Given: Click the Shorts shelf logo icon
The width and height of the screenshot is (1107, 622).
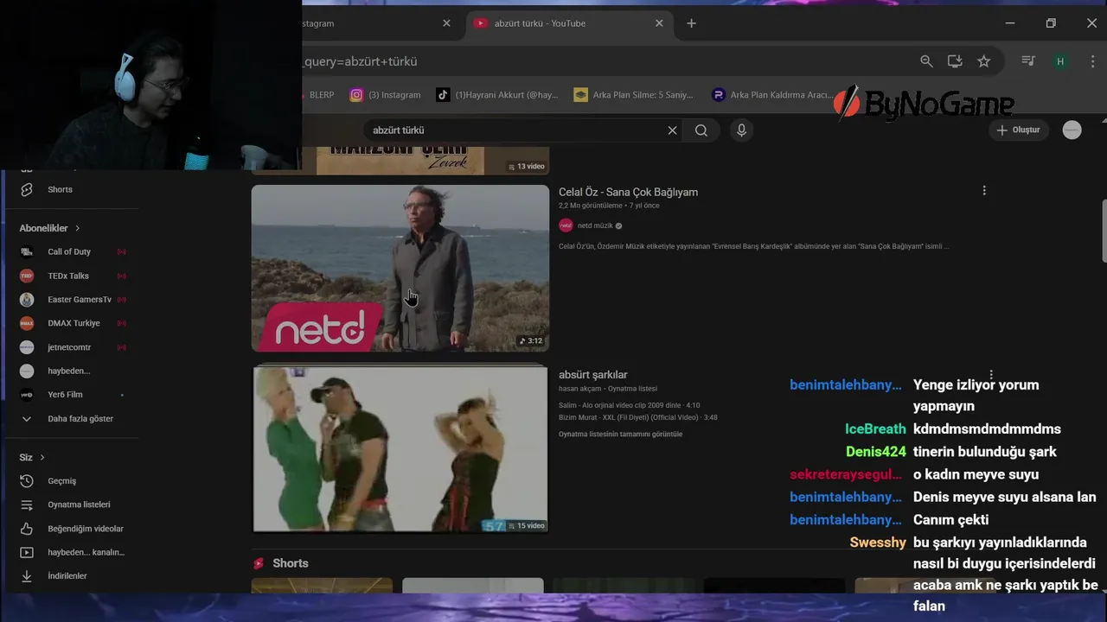Looking at the screenshot, I should click(259, 563).
